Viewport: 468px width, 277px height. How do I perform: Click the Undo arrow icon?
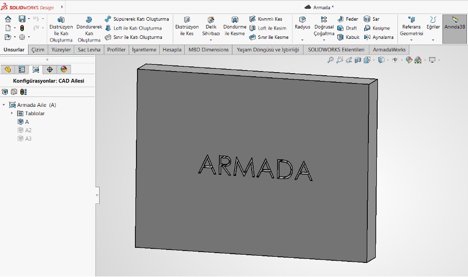(36, 19)
